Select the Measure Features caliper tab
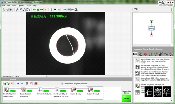Screen dimensions: 175x104 151,54
